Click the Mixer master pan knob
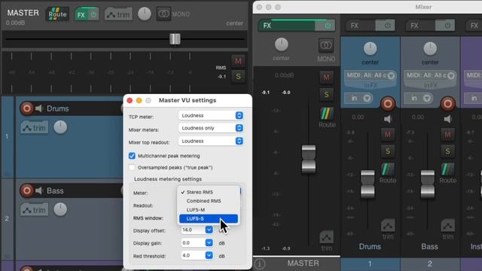This screenshot has height=271, width=482. pos(281,45)
